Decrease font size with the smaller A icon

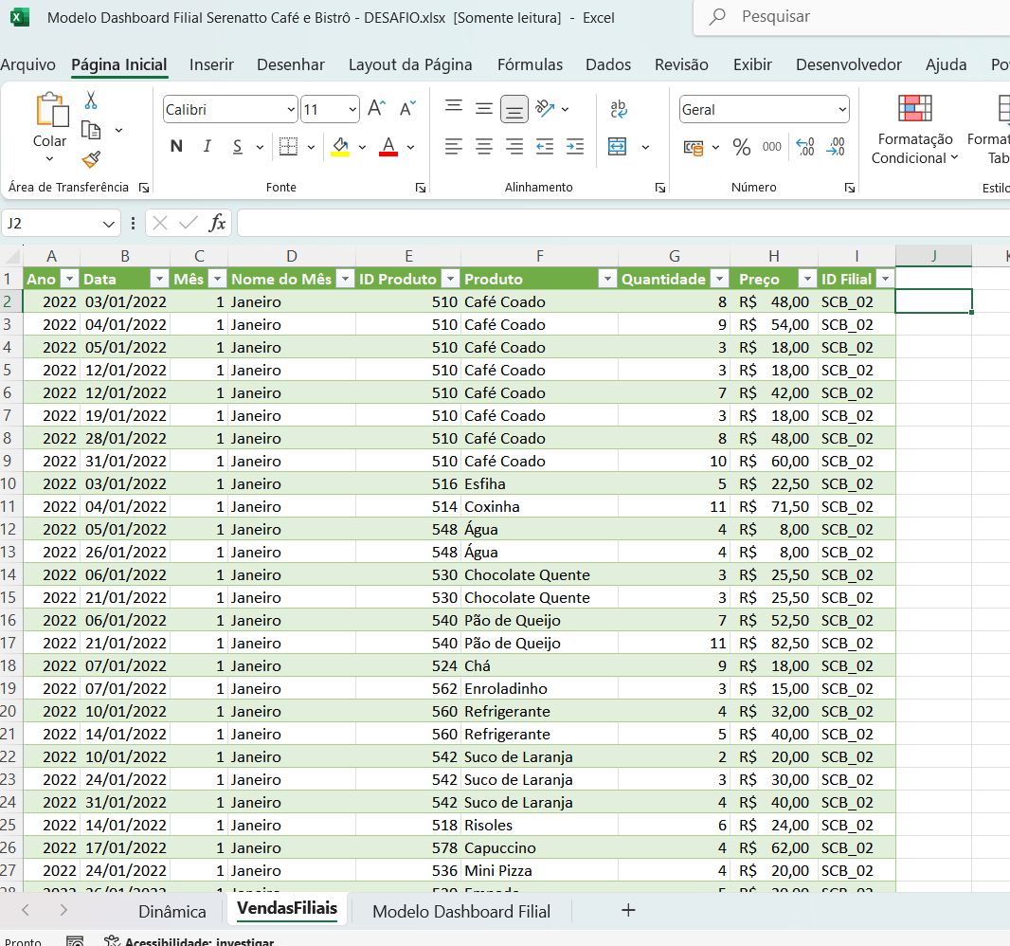[x=407, y=108]
